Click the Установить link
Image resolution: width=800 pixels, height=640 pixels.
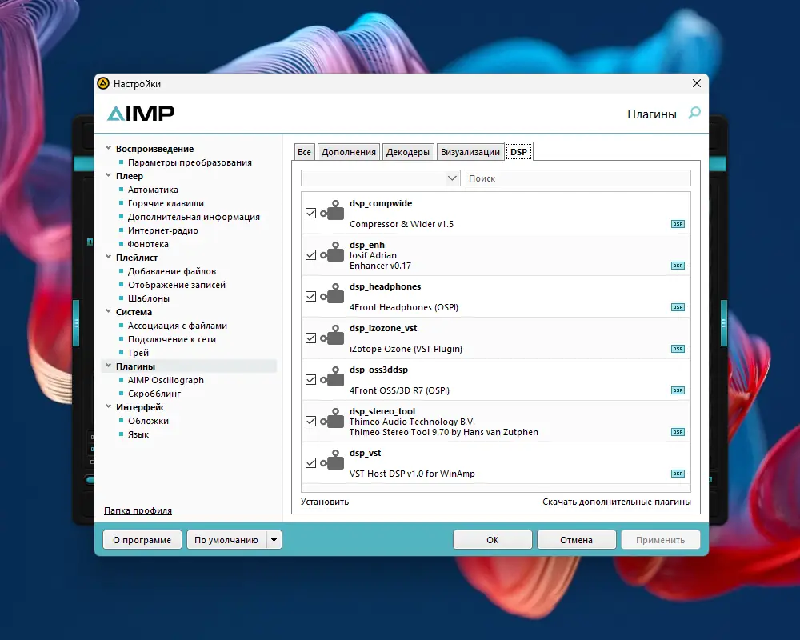pos(325,502)
